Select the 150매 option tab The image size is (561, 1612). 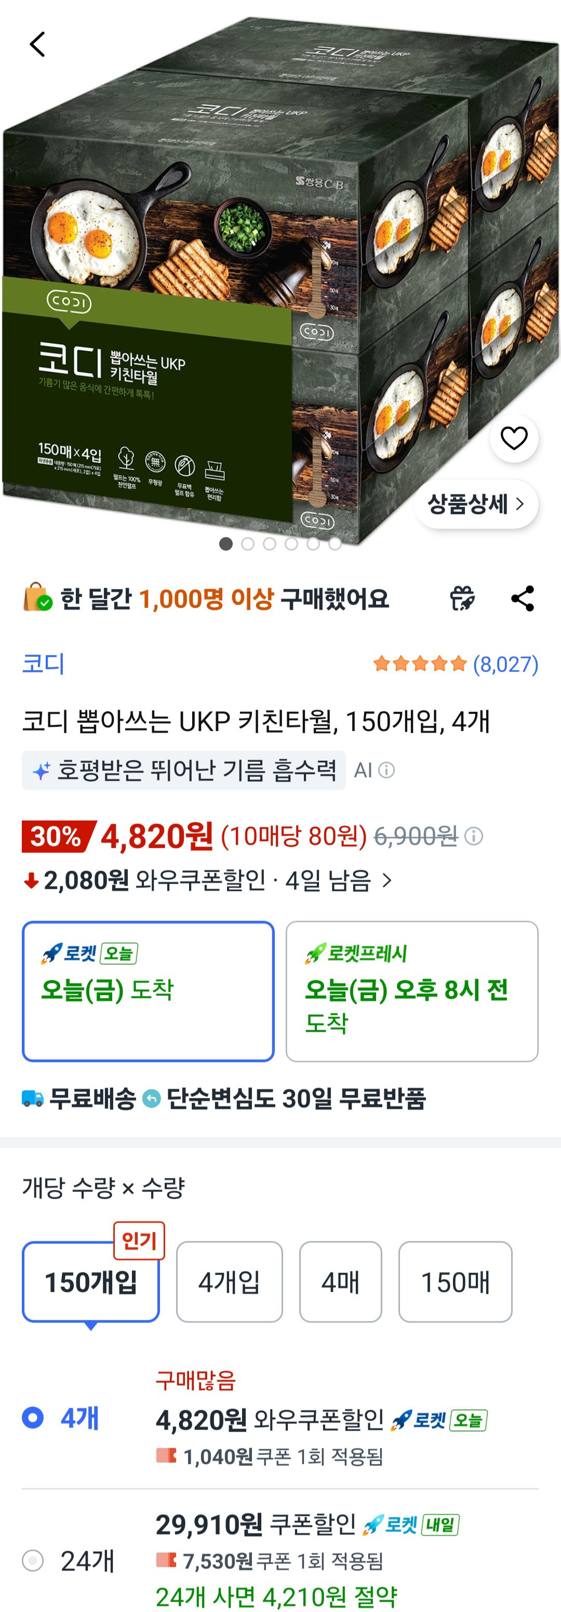(x=456, y=1282)
